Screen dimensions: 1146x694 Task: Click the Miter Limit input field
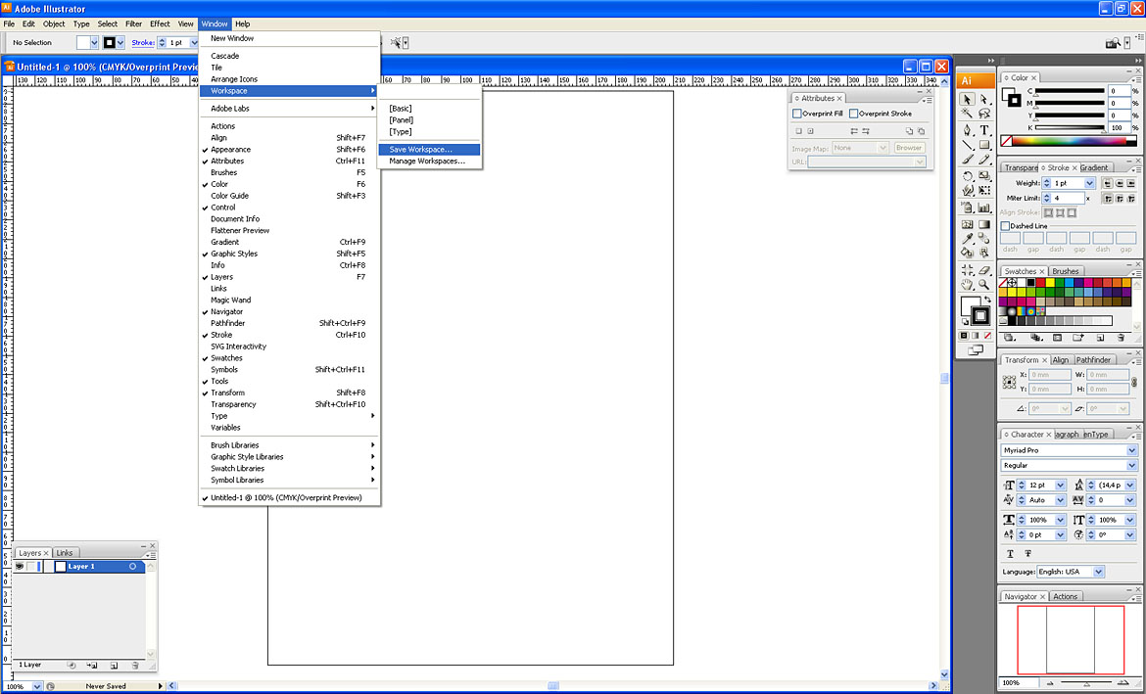click(x=1069, y=198)
